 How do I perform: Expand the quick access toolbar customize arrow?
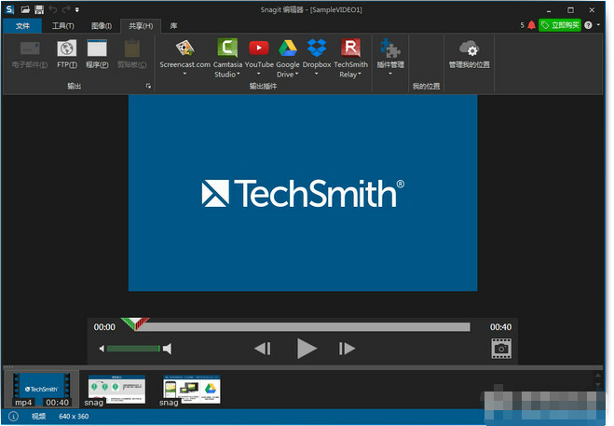tap(76, 10)
